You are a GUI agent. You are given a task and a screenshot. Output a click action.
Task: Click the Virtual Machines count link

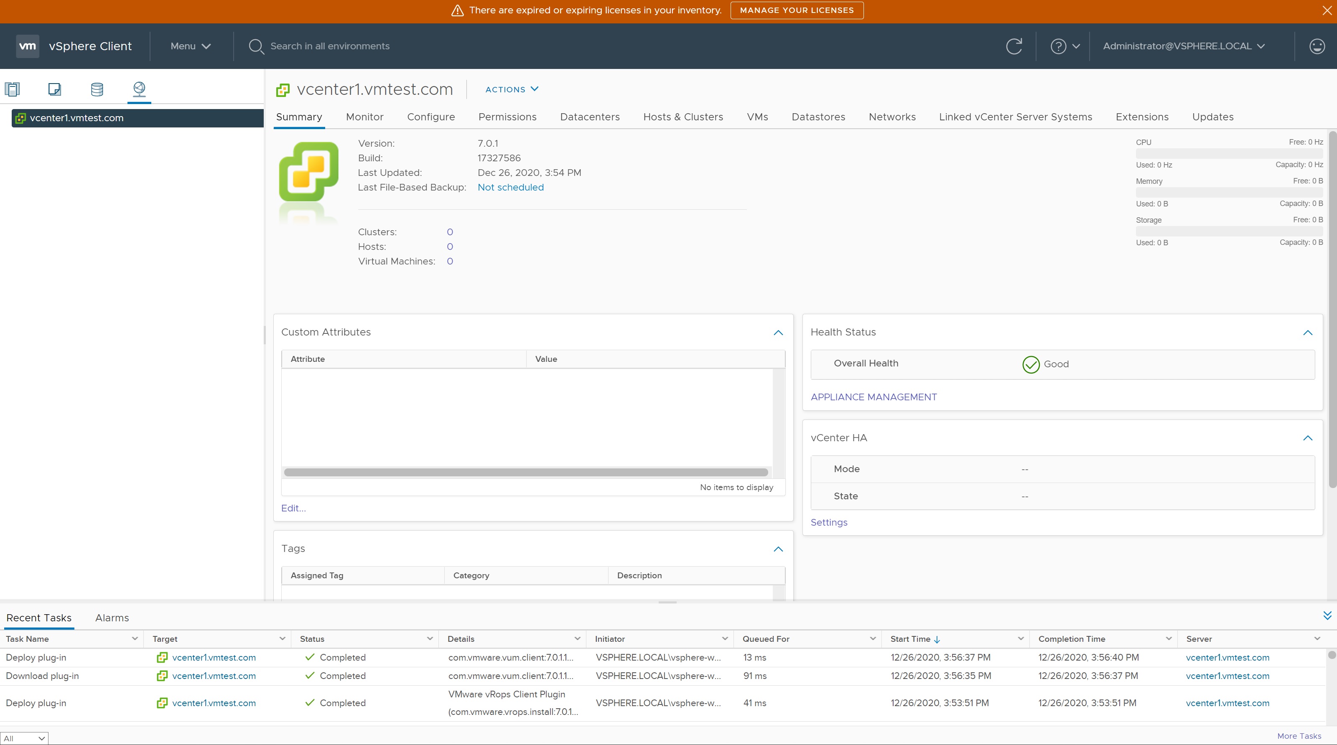point(449,262)
